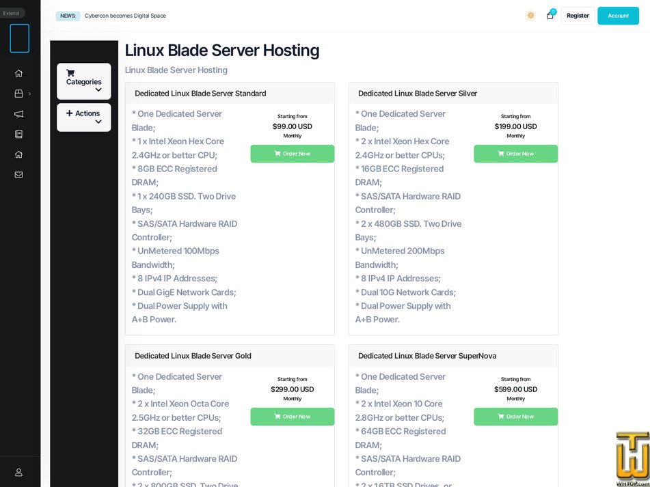Open the Linux Blade Server Hosting breadcrumb link
The image size is (650, 487).
[175, 70]
